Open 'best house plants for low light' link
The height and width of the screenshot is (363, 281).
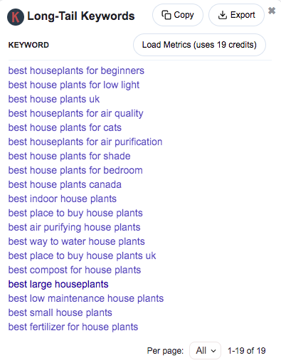coord(74,85)
